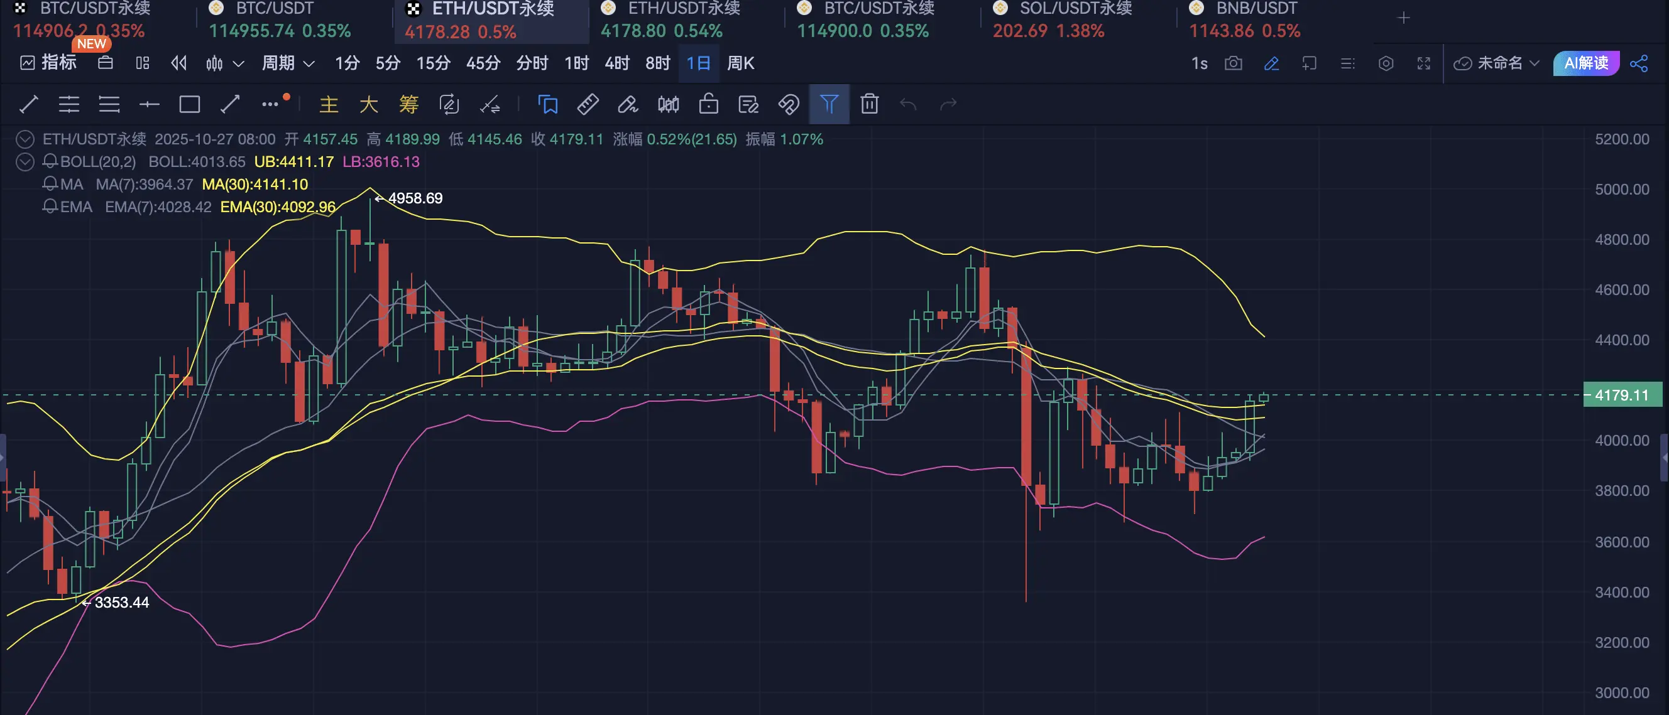Select the rectangle drawing tool

click(x=189, y=104)
